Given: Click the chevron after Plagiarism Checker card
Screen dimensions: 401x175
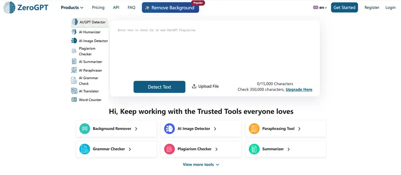Looking at the screenshot, I should click(x=217, y=149).
